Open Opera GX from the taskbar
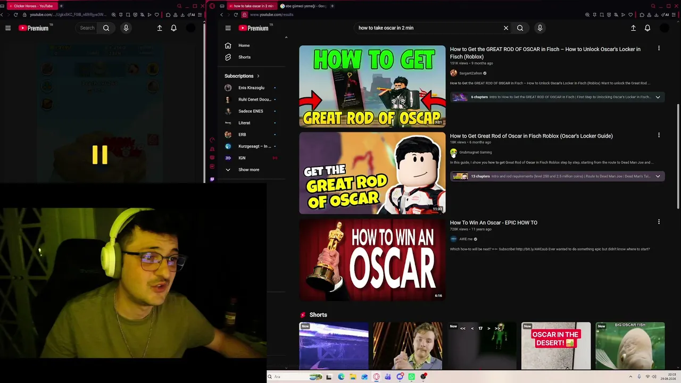 tap(376, 377)
